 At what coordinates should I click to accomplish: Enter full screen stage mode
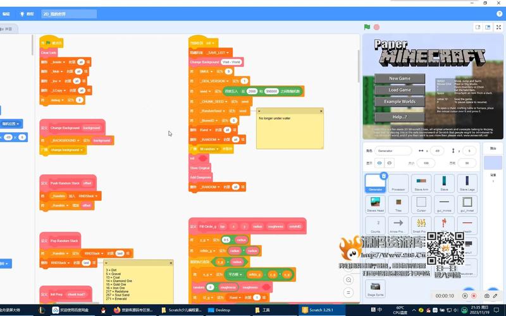click(498, 27)
